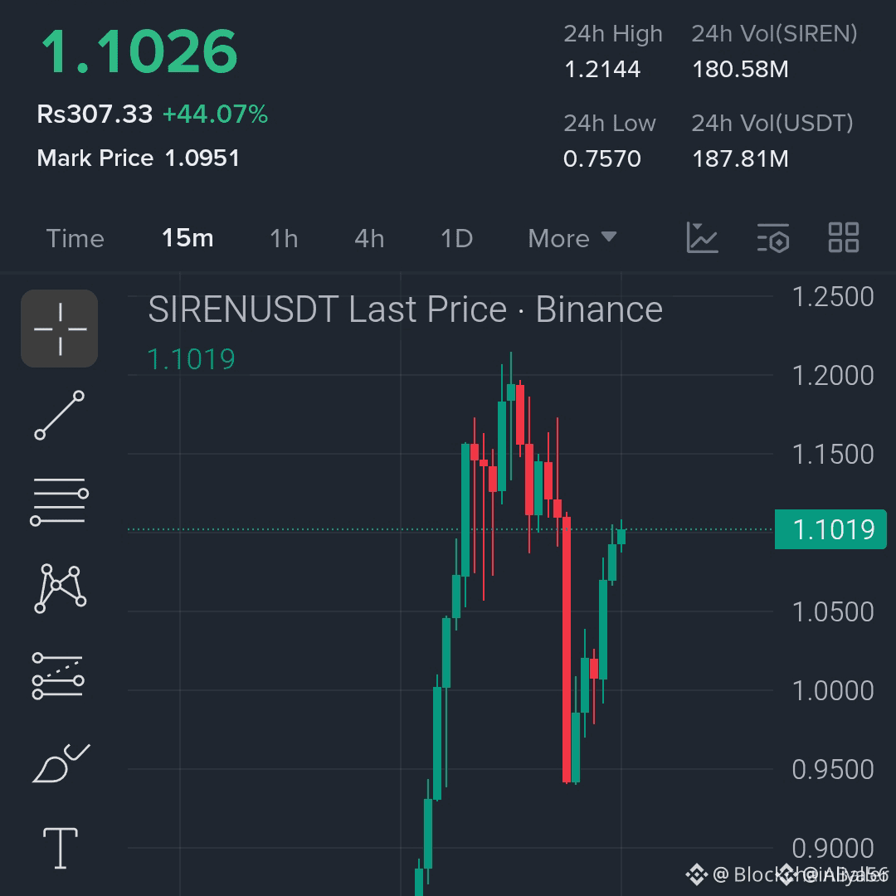Select the 4h timeframe
The width and height of the screenshot is (896, 896).
[369, 239]
